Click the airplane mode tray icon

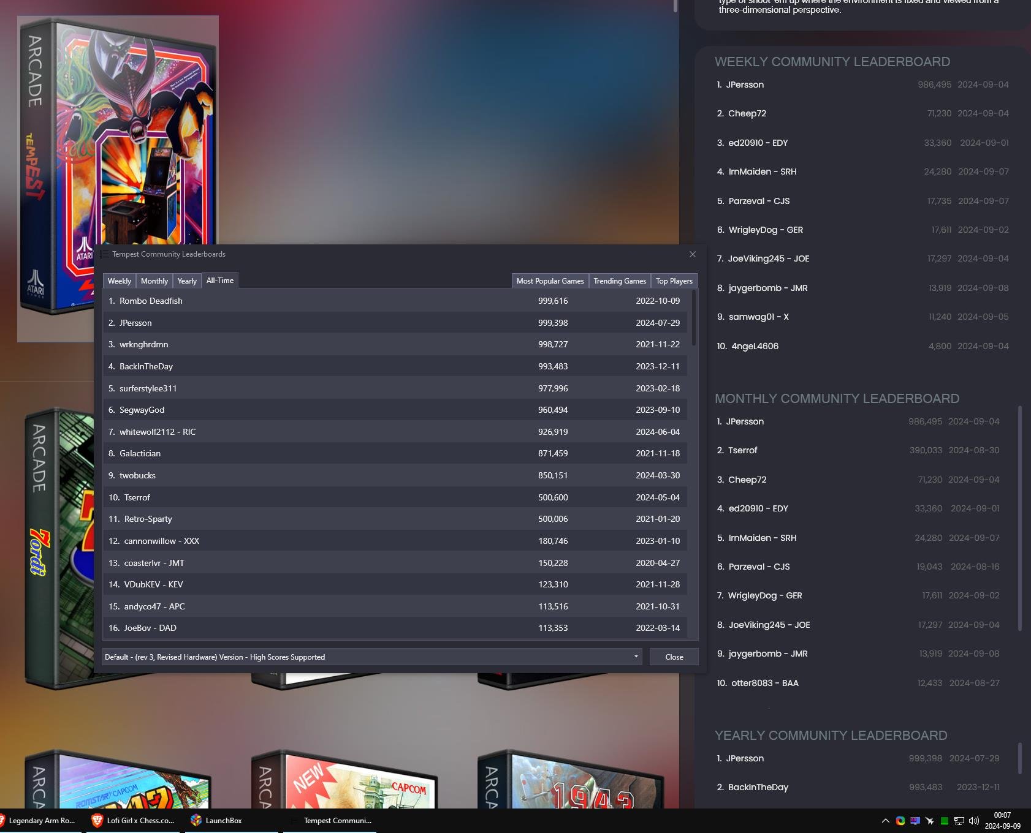[930, 821]
